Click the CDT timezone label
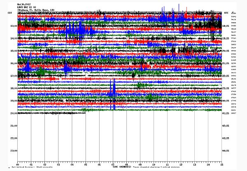247x171 pixels. click(x=9, y=13)
